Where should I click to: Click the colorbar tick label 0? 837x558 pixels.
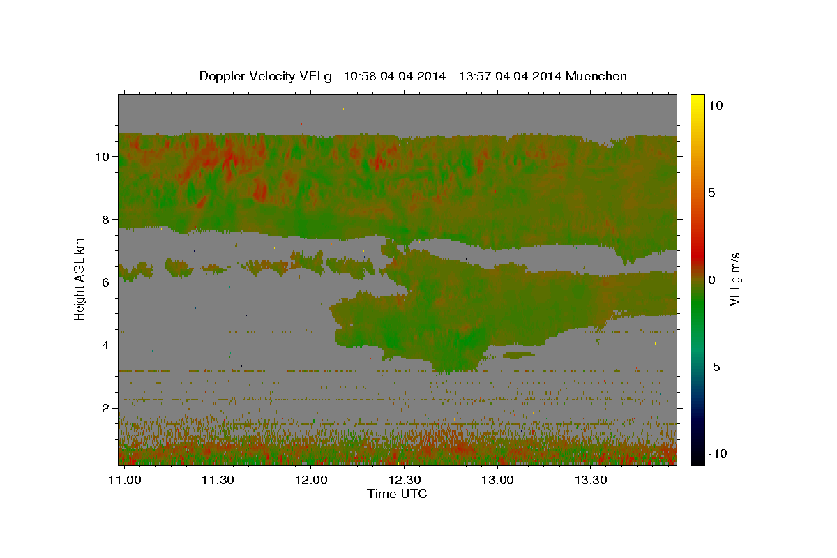(711, 280)
